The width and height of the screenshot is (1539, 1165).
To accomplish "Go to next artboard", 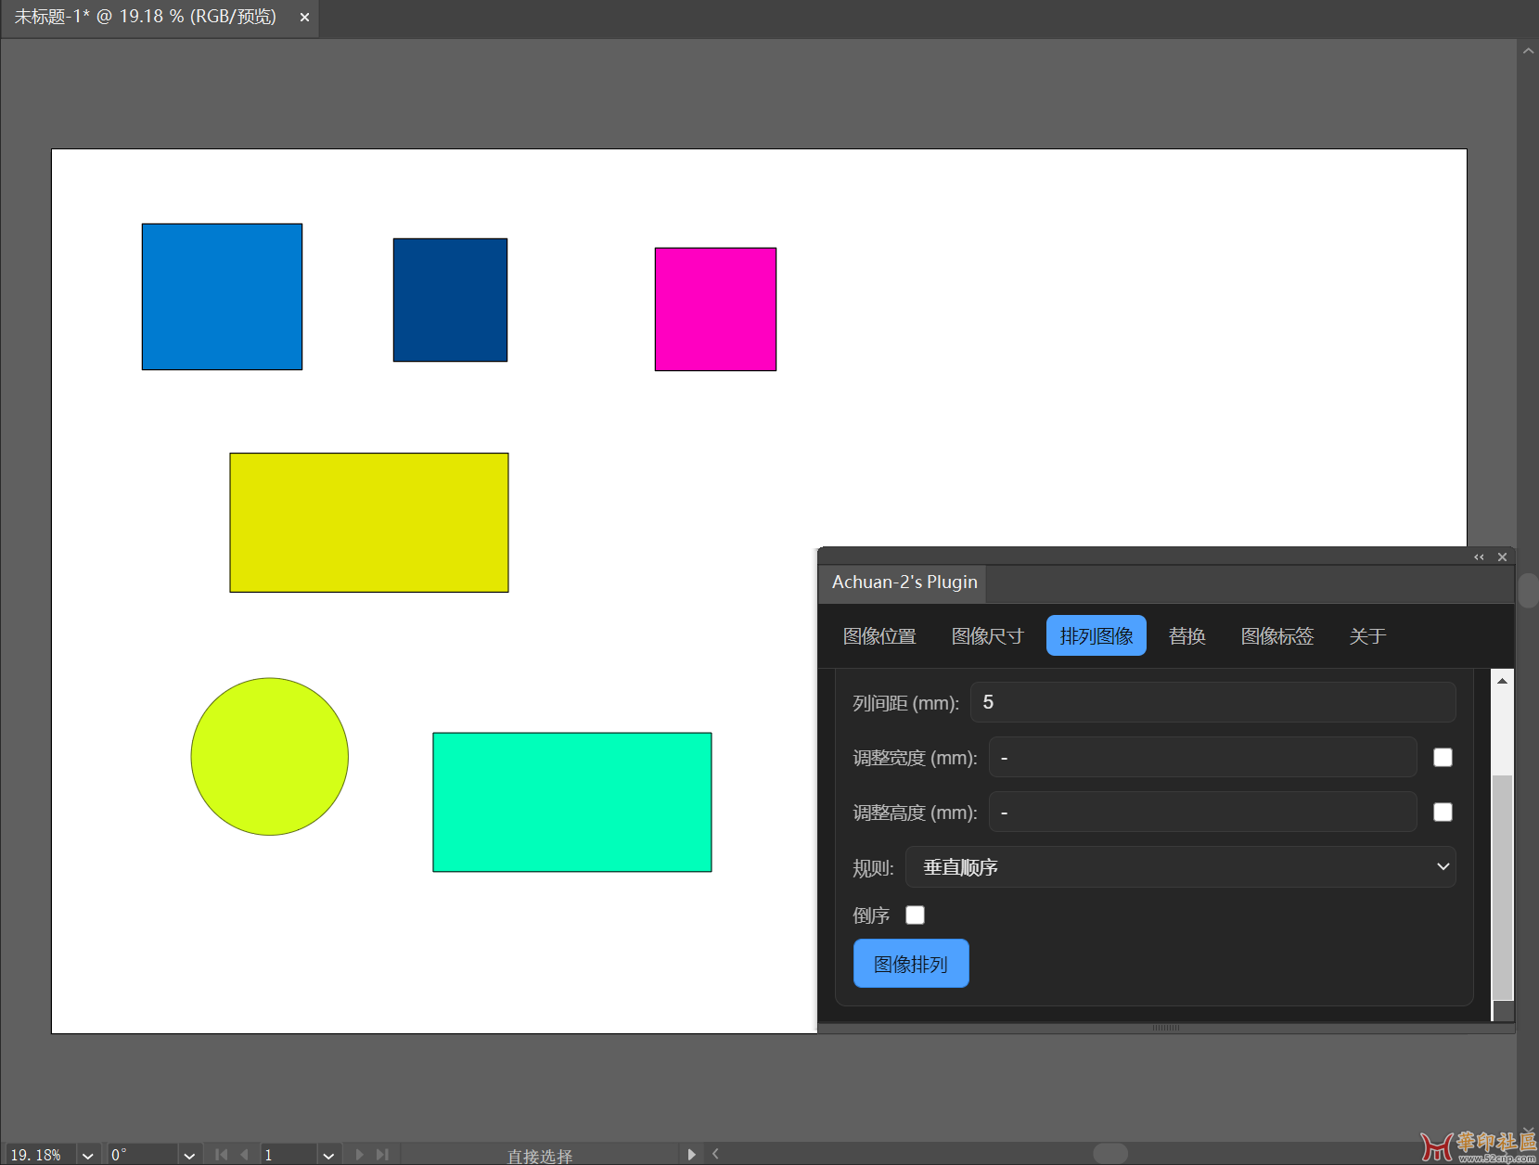I will pos(359,1155).
